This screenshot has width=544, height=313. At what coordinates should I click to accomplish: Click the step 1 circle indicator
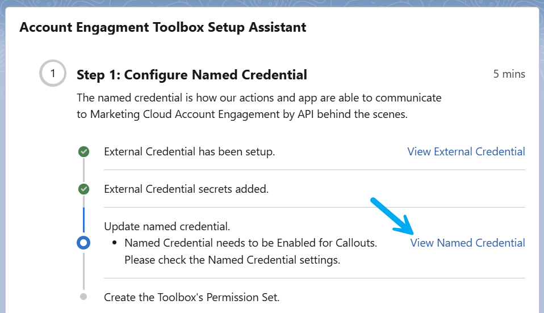click(53, 73)
